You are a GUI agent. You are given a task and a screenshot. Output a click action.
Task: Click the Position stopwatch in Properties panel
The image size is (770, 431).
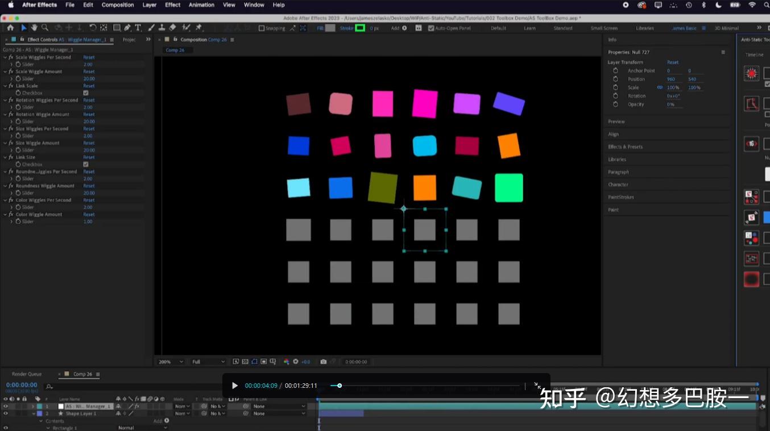click(x=615, y=79)
